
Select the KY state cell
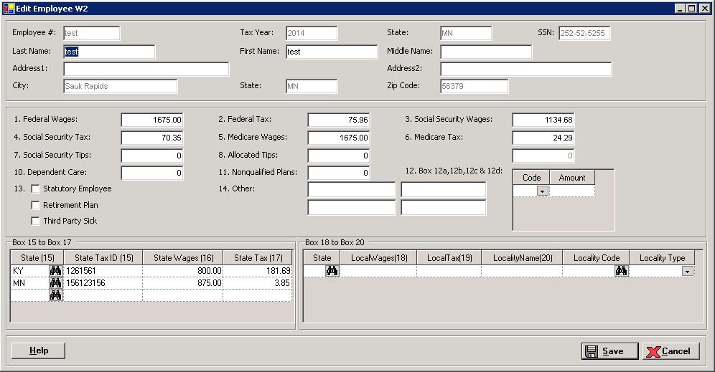click(30, 271)
